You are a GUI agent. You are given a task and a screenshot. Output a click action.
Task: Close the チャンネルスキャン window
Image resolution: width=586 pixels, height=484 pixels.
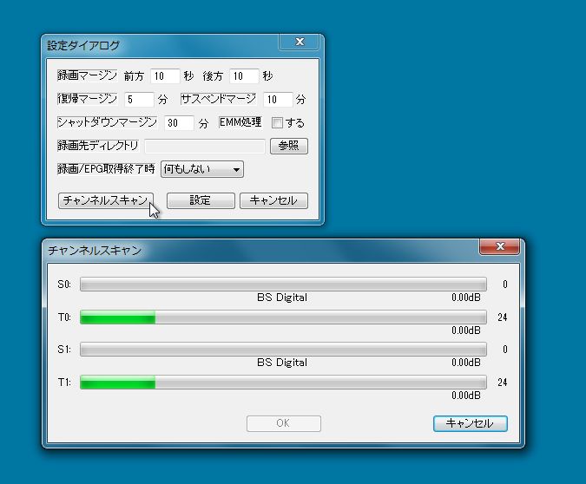(500, 246)
